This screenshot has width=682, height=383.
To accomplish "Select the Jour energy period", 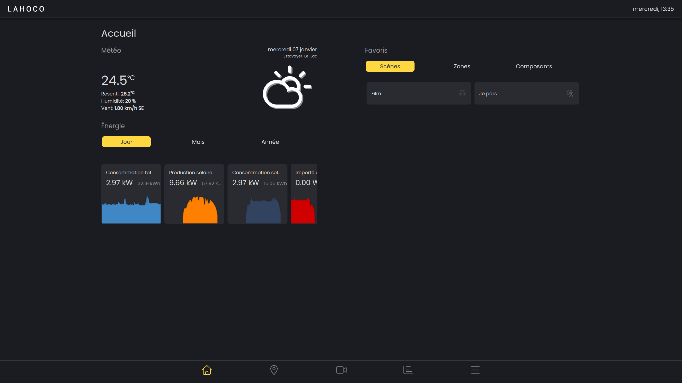I will pyautogui.click(x=126, y=142).
